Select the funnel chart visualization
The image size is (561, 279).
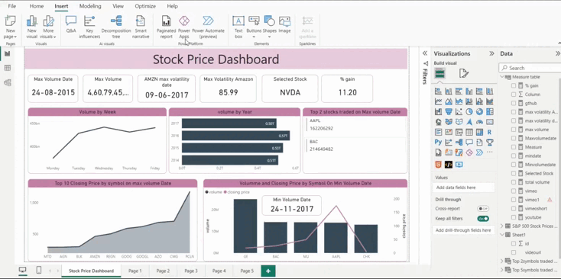coord(449,111)
